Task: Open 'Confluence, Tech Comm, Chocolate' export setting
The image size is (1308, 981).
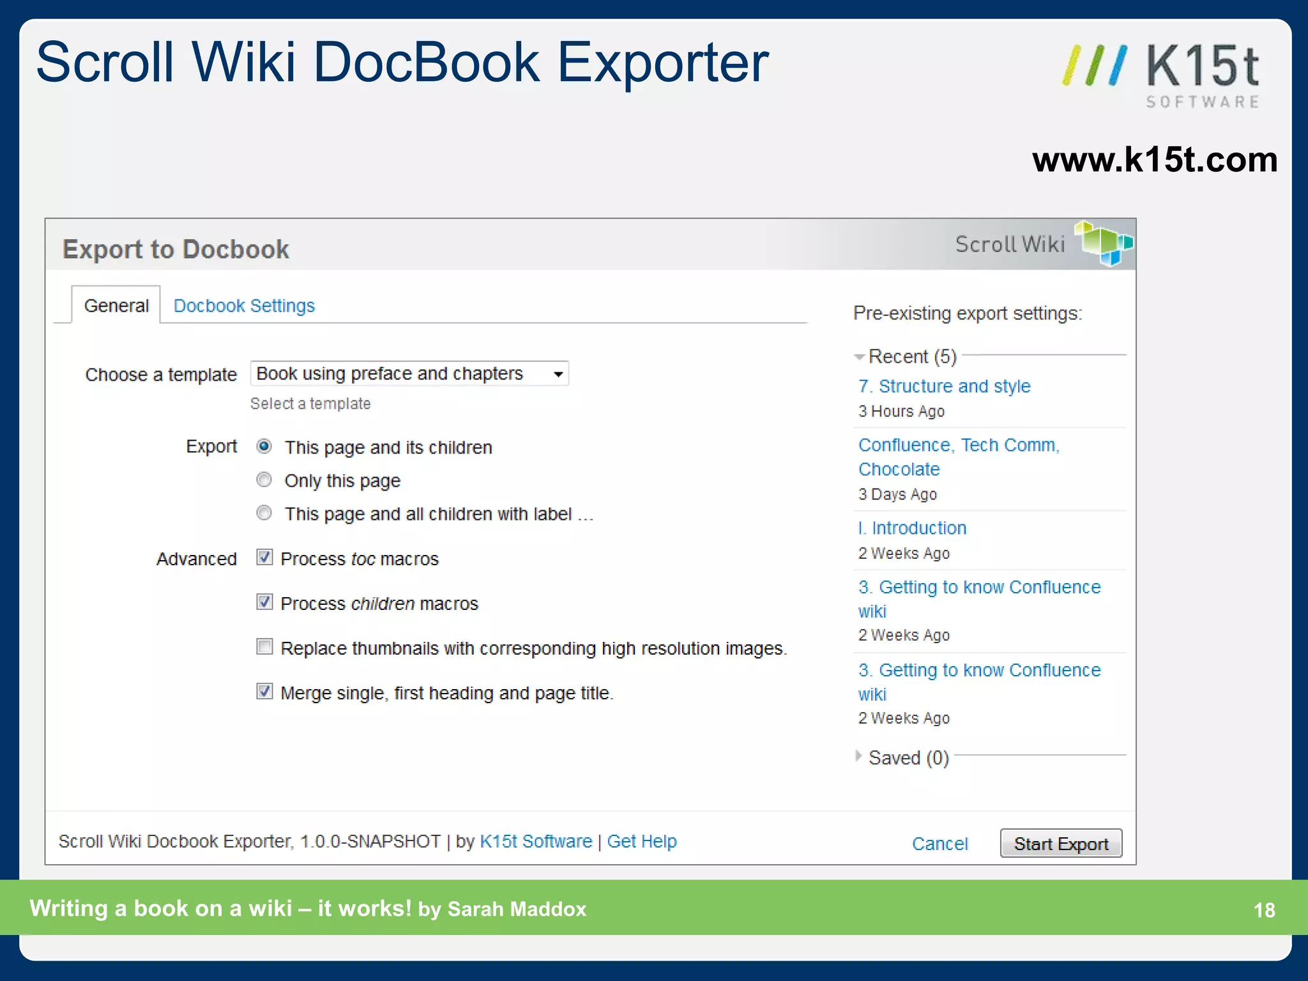Action: [x=959, y=457]
